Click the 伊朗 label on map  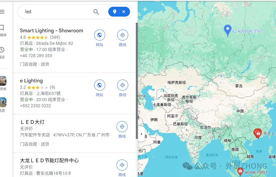154,120
